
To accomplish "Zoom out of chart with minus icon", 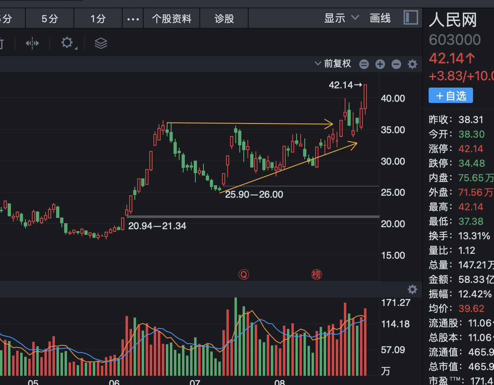I will pyautogui.click(x=396, y=64).
